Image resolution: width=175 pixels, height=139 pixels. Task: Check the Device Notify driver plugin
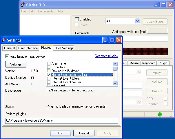coord(49,71)
